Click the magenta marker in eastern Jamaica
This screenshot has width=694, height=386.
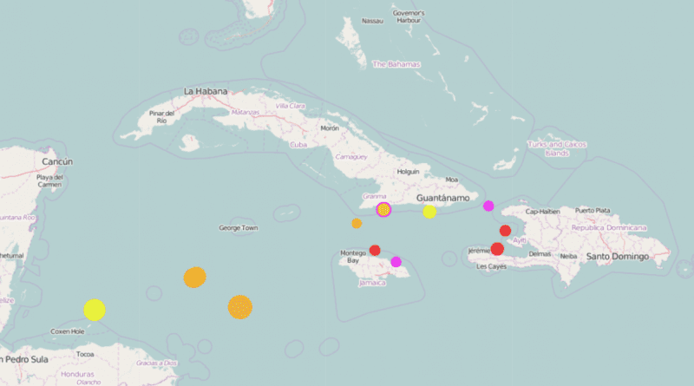[396, 262]
